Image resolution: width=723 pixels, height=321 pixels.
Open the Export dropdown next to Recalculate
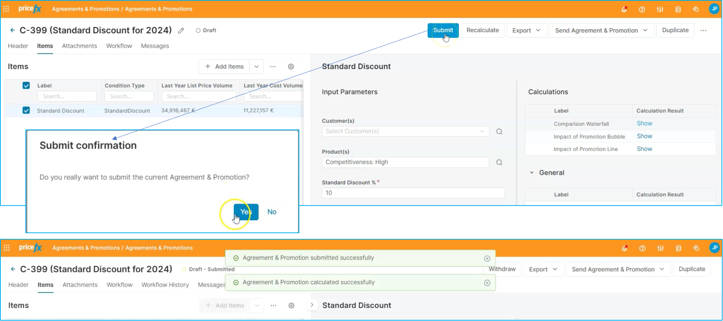(526, 30)
